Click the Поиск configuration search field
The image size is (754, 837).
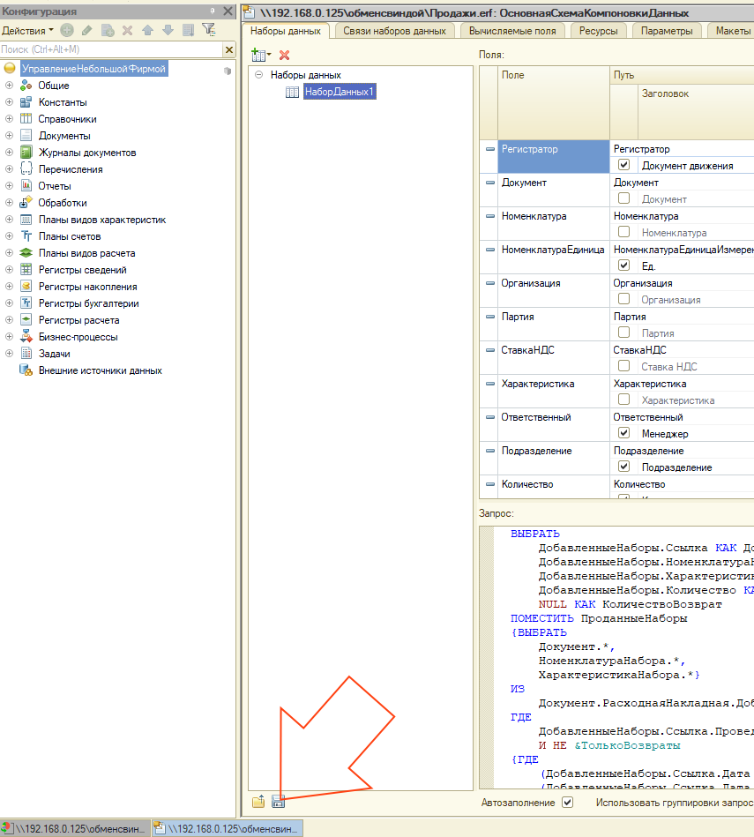pos(111,49)
